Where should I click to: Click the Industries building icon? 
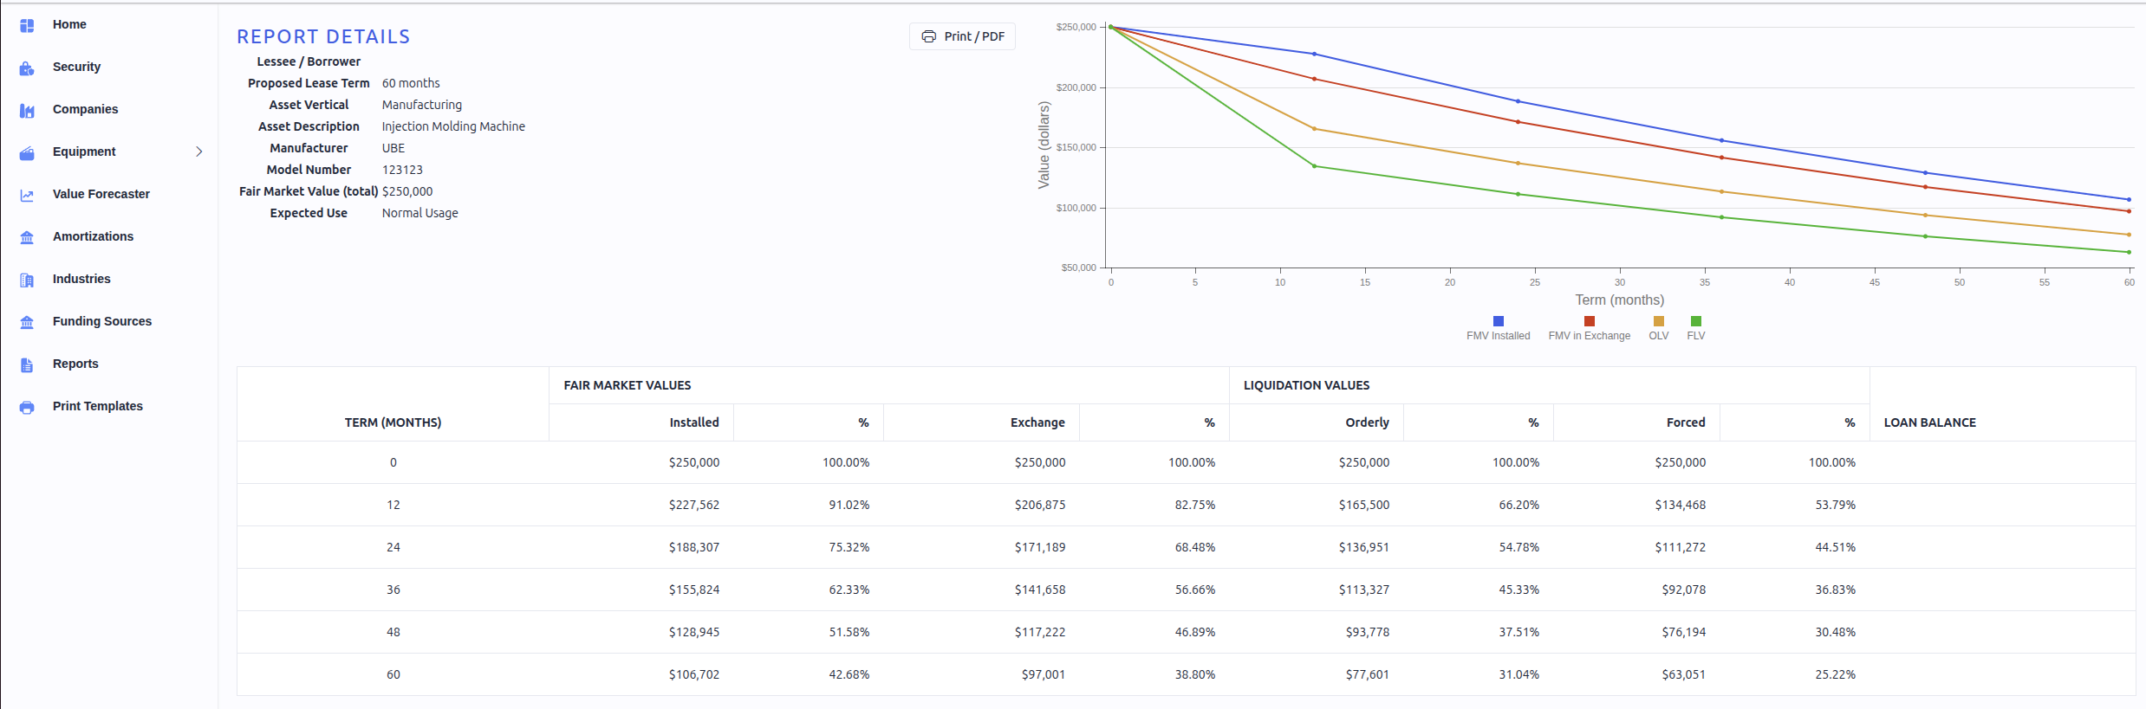(27, 280)
